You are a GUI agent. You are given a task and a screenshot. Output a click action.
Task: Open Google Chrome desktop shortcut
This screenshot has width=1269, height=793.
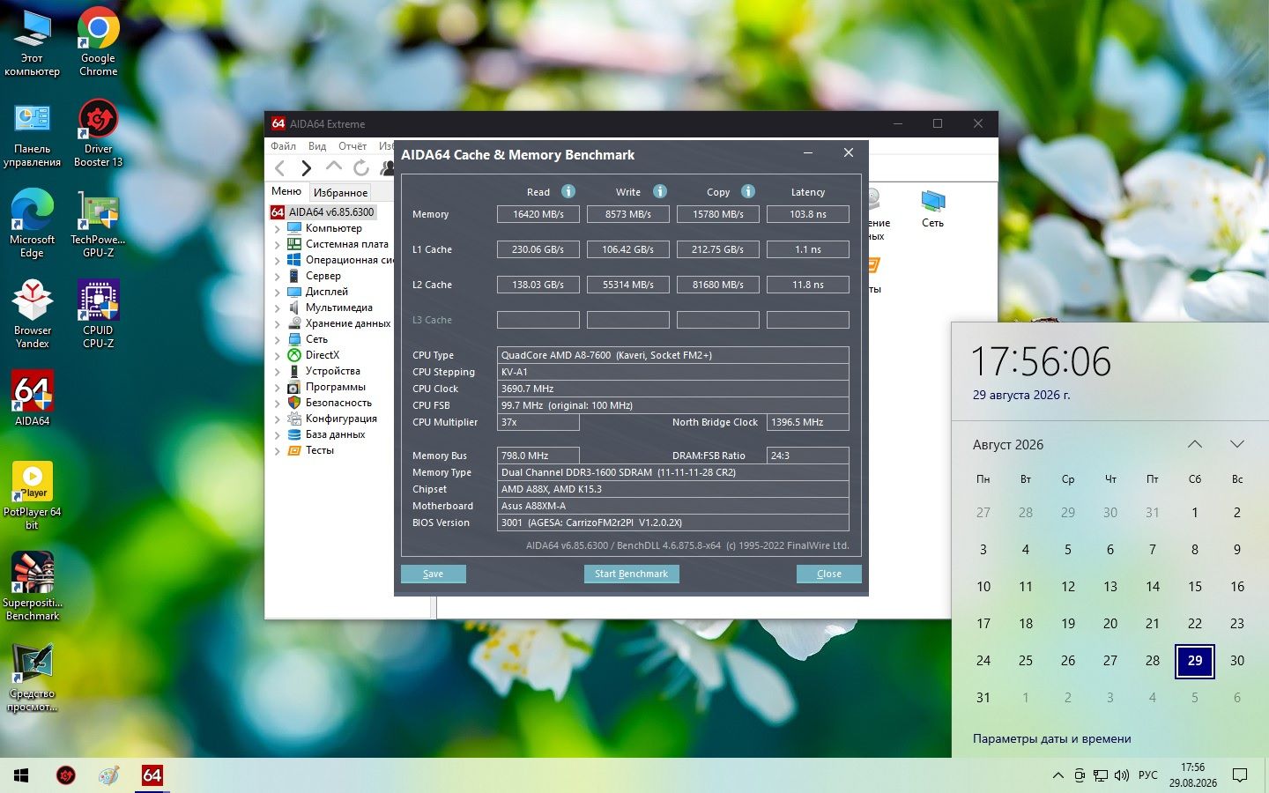(98, 42)
